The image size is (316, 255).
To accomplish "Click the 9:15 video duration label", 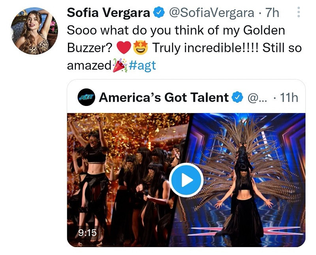I will click(87, 232).
